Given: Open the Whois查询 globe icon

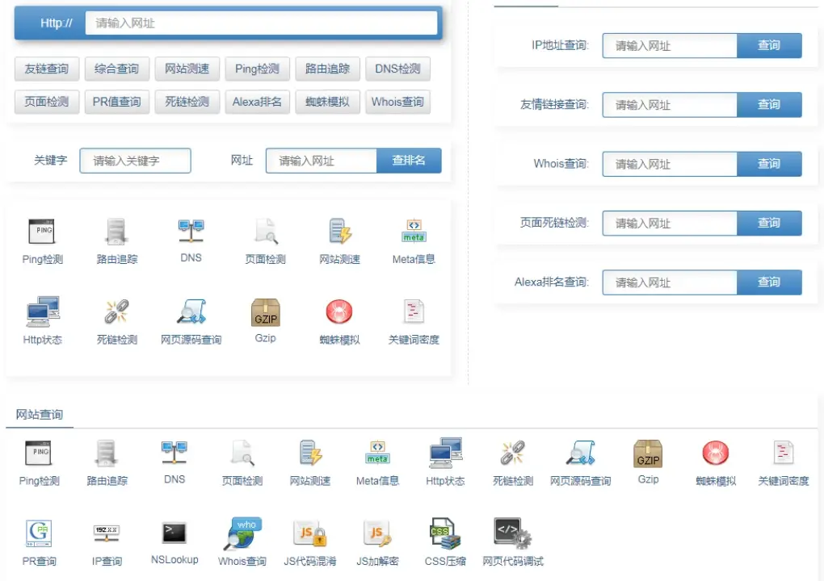Looking at the screenshot, I should [242, 533].
